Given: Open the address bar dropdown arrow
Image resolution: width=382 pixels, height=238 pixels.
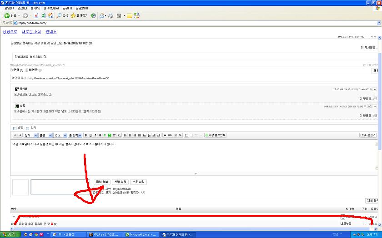Looking at the screenshot, I should (379, 23).
